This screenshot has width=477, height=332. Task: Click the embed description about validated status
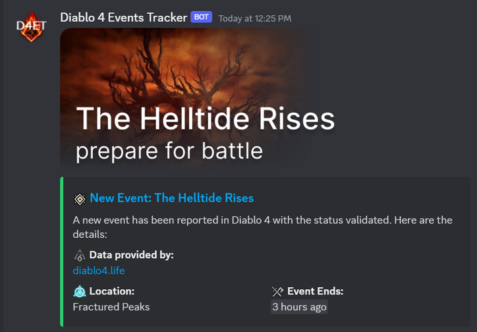coord(262,227)
